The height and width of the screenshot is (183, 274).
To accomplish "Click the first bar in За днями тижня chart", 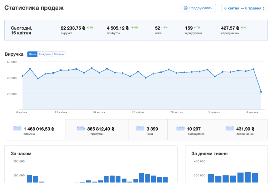I will [x=211, y=178].
